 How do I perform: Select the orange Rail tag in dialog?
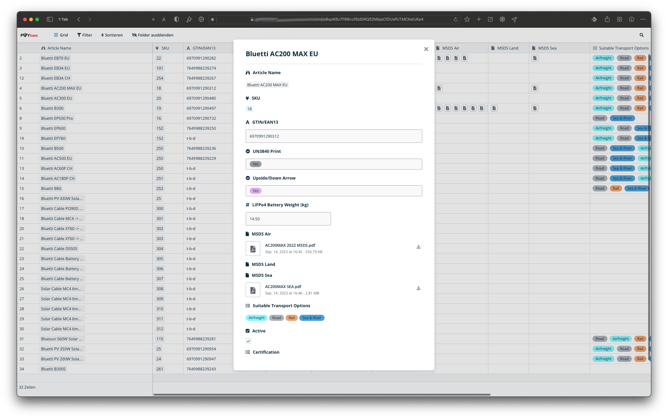click(x=291, y=318)
